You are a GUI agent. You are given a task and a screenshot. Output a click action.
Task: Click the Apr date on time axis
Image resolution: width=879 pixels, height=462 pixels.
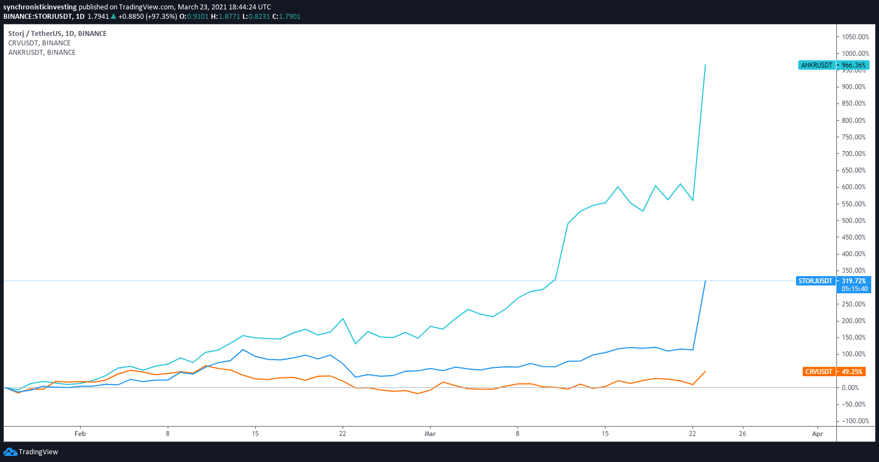coord(818,434)
